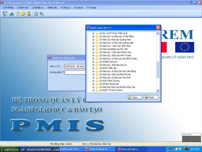Open the 3.Nghiệp vụ menu
The height and width of the screenshot is (152, 202).
(x=38, y=8)
